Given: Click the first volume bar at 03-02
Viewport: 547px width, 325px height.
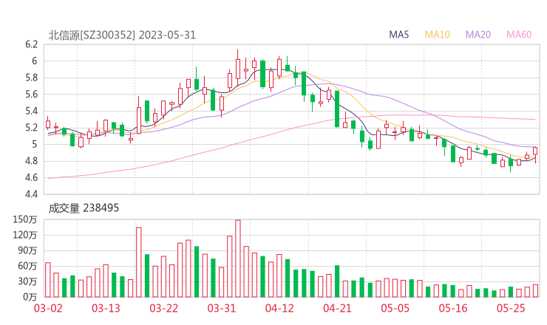Looking at the screenshot, I should [x=48, y=280].
